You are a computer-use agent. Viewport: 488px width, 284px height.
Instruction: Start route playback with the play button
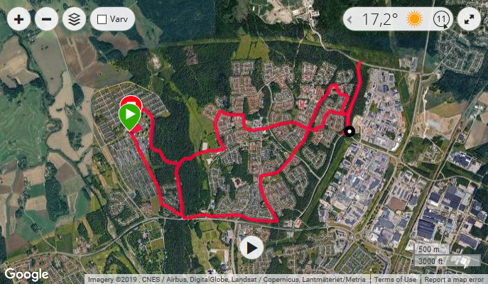pyautogui.click(x=251, y=248)
